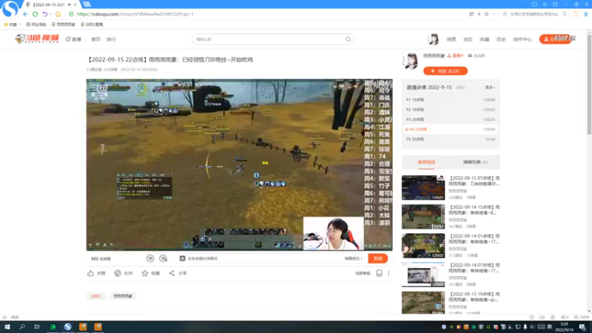The image size is (592, 333).
Task: Open the browser hamburger menu in title bar
Action: coord(545,4)
